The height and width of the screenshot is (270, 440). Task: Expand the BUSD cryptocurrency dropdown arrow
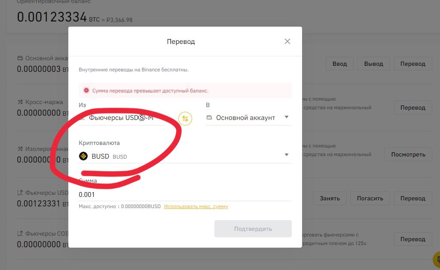[287, 155]
